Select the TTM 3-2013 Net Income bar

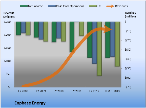[x=108, y=40]
